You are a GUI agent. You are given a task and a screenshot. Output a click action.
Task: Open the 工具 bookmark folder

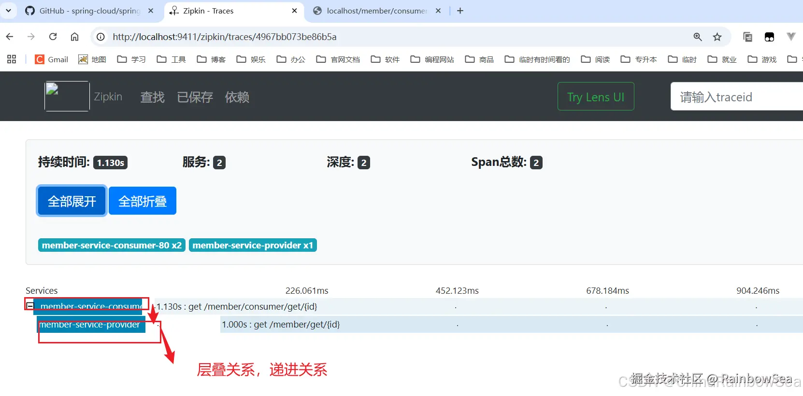click(172, 59)
